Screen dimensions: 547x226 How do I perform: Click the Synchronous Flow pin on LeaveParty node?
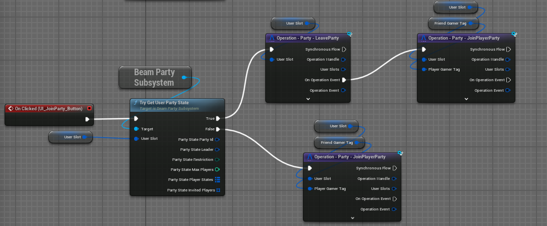click(344, 50)
